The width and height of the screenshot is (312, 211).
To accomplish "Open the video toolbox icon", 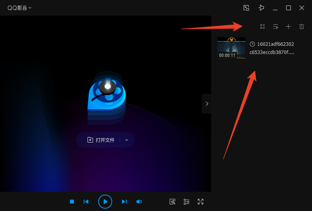I will (x=172, y=202).
